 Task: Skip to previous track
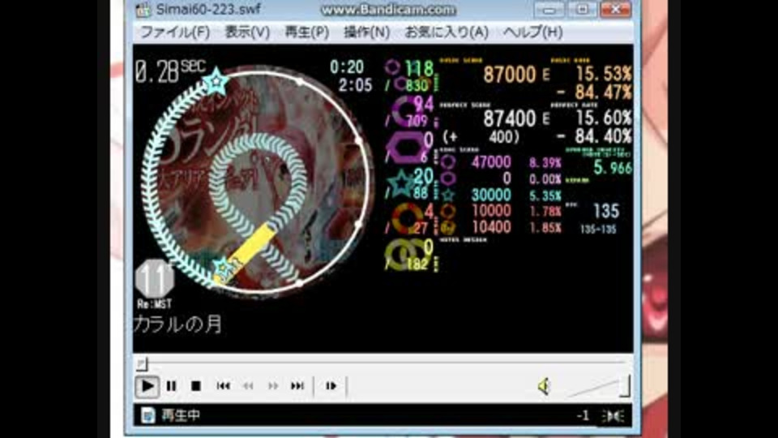point(224,386)
